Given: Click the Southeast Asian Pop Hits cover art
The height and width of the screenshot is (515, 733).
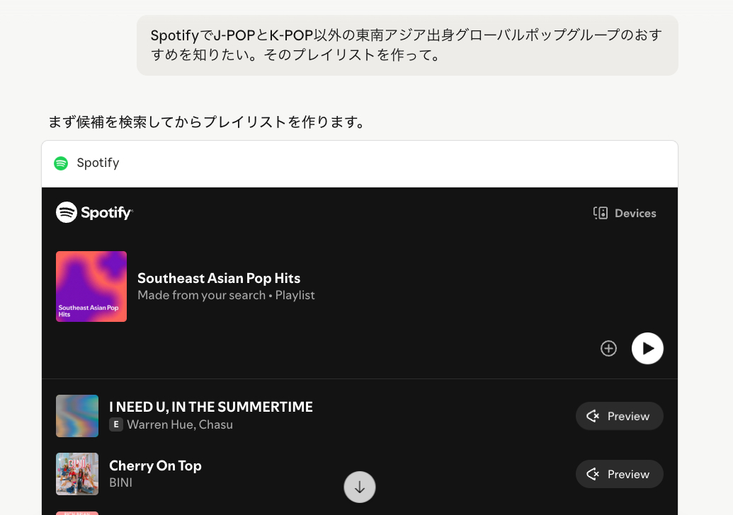Looking at the screenshot, I should point(91,287).
